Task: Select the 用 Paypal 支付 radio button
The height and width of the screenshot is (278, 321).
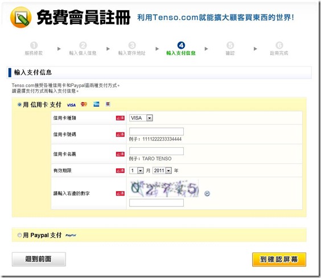Action: (19, 235)
